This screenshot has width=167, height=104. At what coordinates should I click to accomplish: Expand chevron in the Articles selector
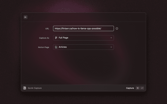(111, 47)
